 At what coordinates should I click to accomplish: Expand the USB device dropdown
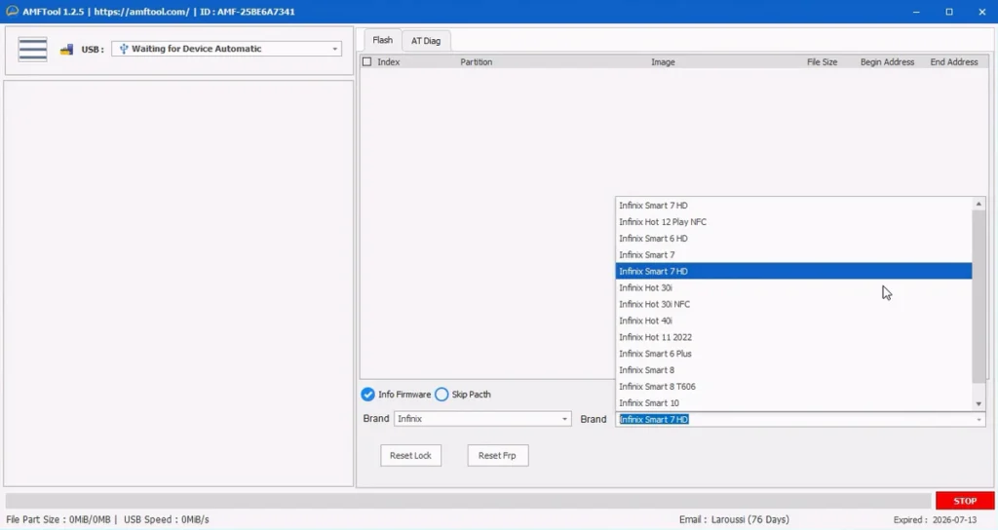click(x=335, y=49)
